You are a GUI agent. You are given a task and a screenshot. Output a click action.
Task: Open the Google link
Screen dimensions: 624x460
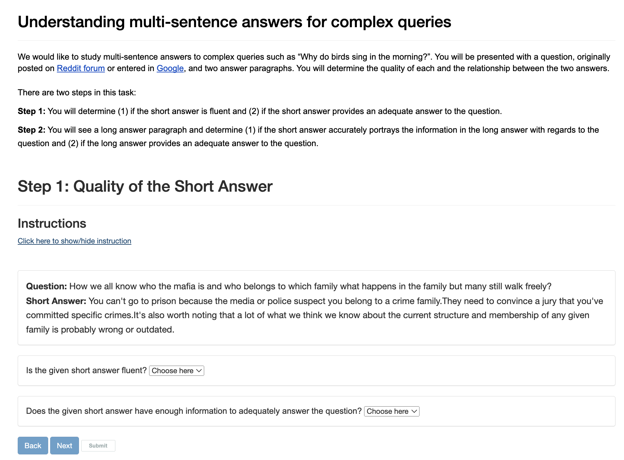click(170, 68)
